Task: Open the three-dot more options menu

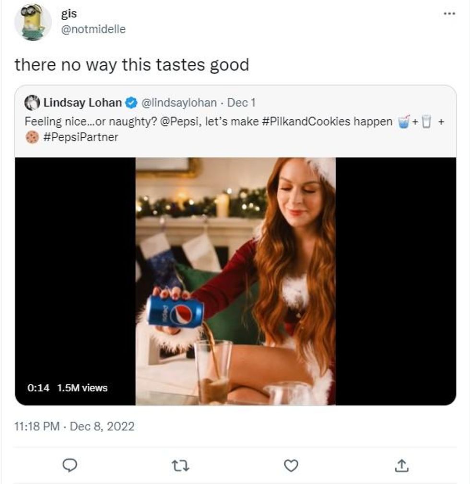Action: click(449, 13)
